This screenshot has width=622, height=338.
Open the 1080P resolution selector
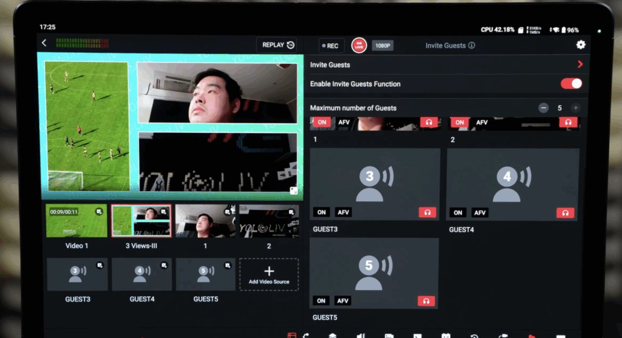(x=382, y=46)
